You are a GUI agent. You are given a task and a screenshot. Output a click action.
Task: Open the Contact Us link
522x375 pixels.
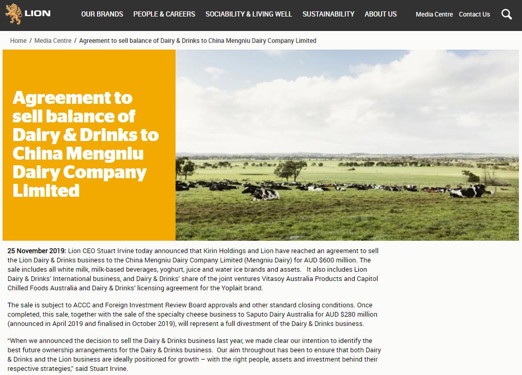[x=474, y=14]
